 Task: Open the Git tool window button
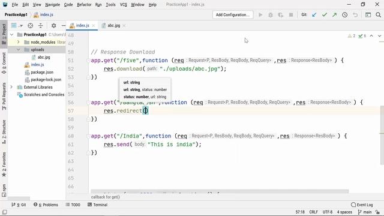tap(19, 205)
